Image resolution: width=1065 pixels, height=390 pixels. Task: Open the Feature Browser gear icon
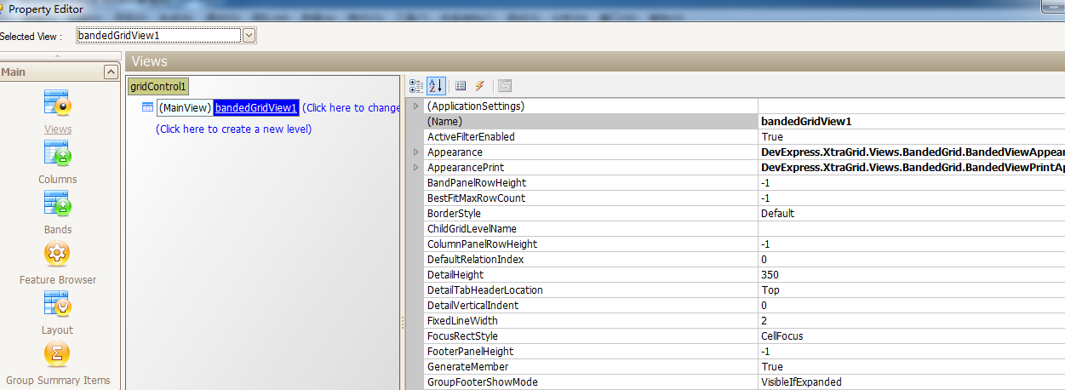tap(57, 253)
